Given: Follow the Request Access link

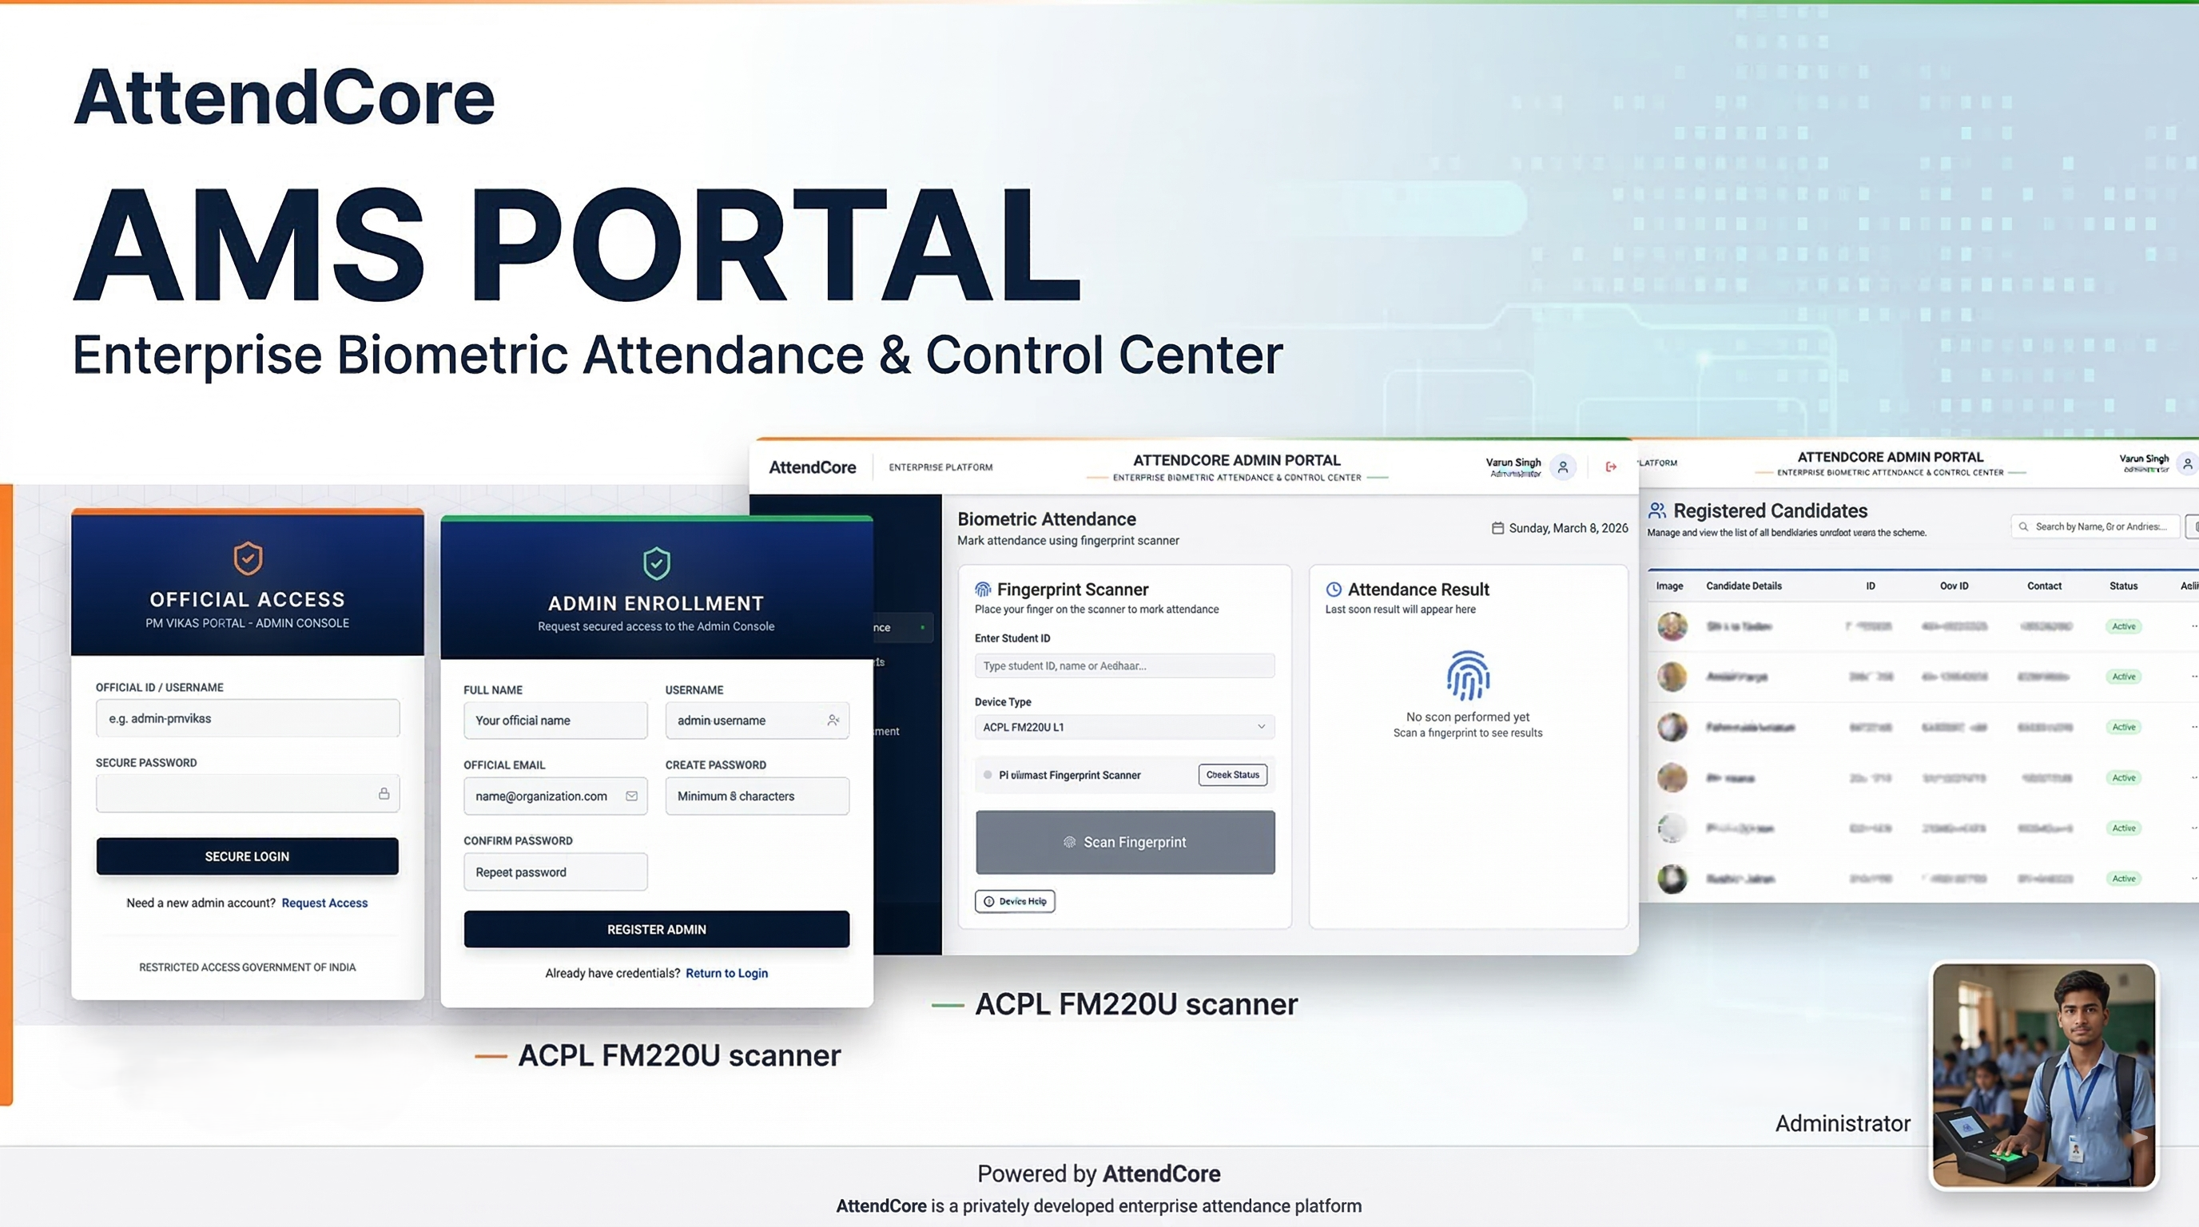Looking at the screenshot, I should [324, 903].
